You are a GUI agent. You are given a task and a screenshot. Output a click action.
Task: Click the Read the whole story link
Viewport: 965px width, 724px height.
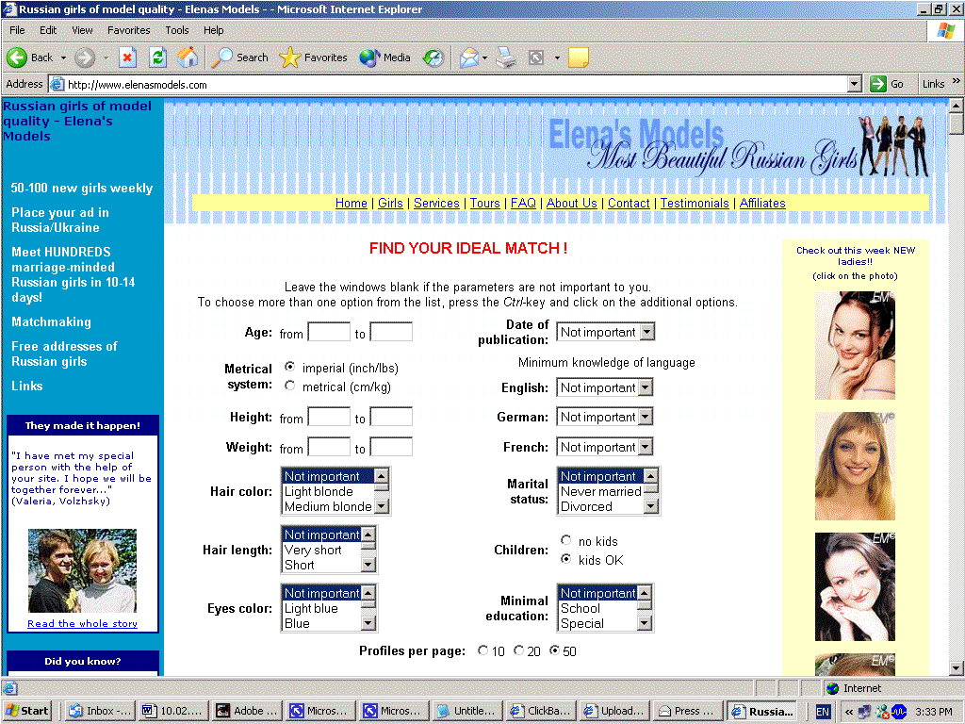pyautogui.click(x=83, y=624)
